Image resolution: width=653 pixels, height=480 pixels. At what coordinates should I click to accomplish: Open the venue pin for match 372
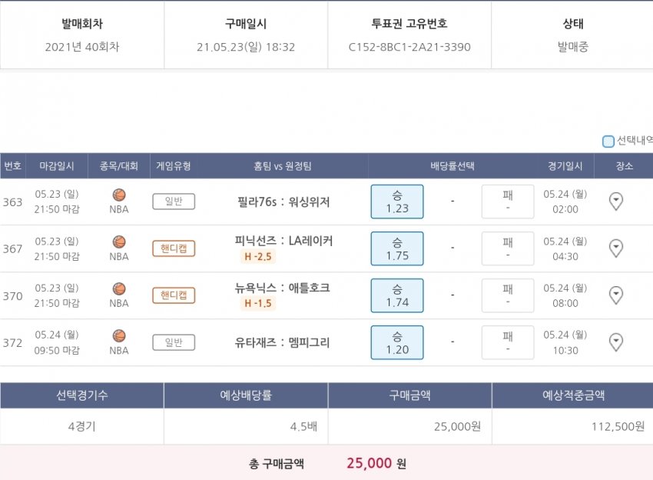(x=615, y=342)
